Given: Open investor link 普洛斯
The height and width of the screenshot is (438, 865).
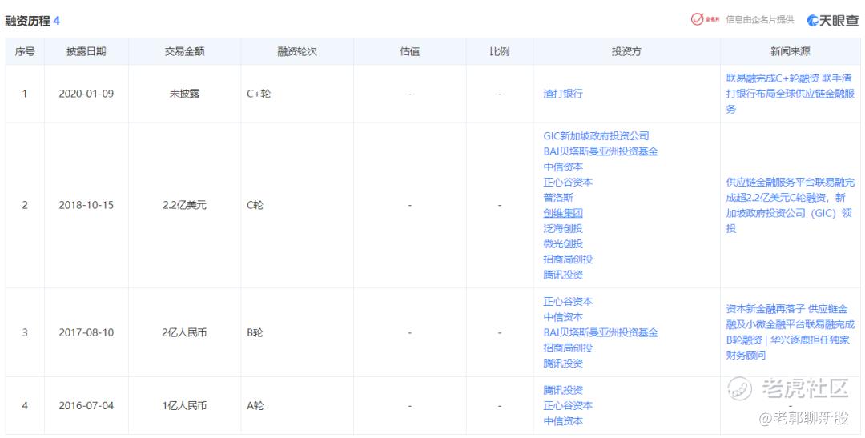Looking at the screenshot, I should [x=557, y=198].
